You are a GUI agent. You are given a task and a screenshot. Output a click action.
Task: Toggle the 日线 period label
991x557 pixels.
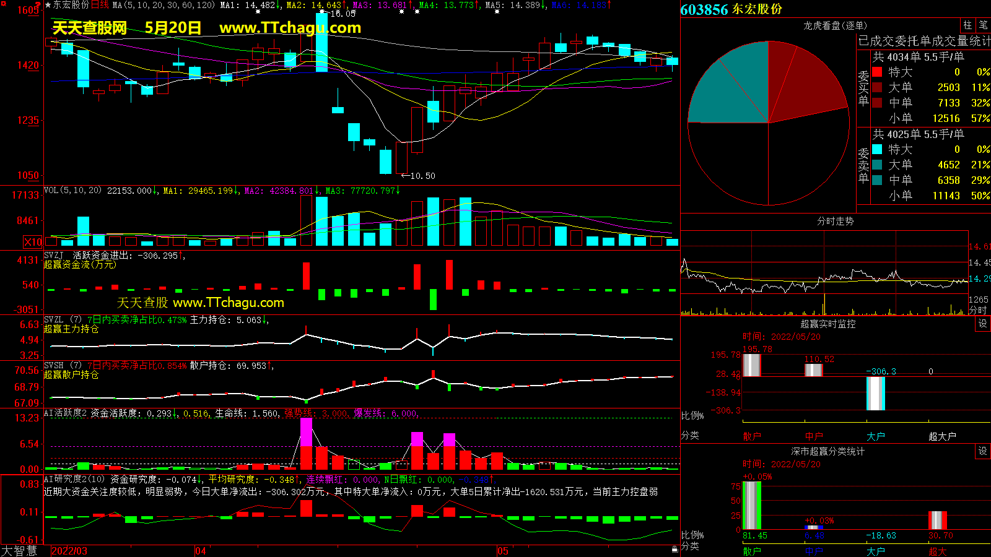(x=100, y=5)
